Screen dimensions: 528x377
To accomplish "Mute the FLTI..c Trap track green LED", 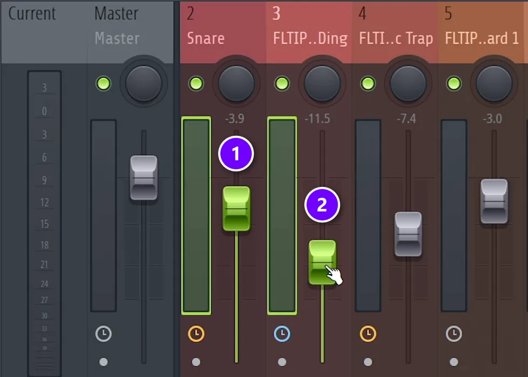I will pos(367,83).
